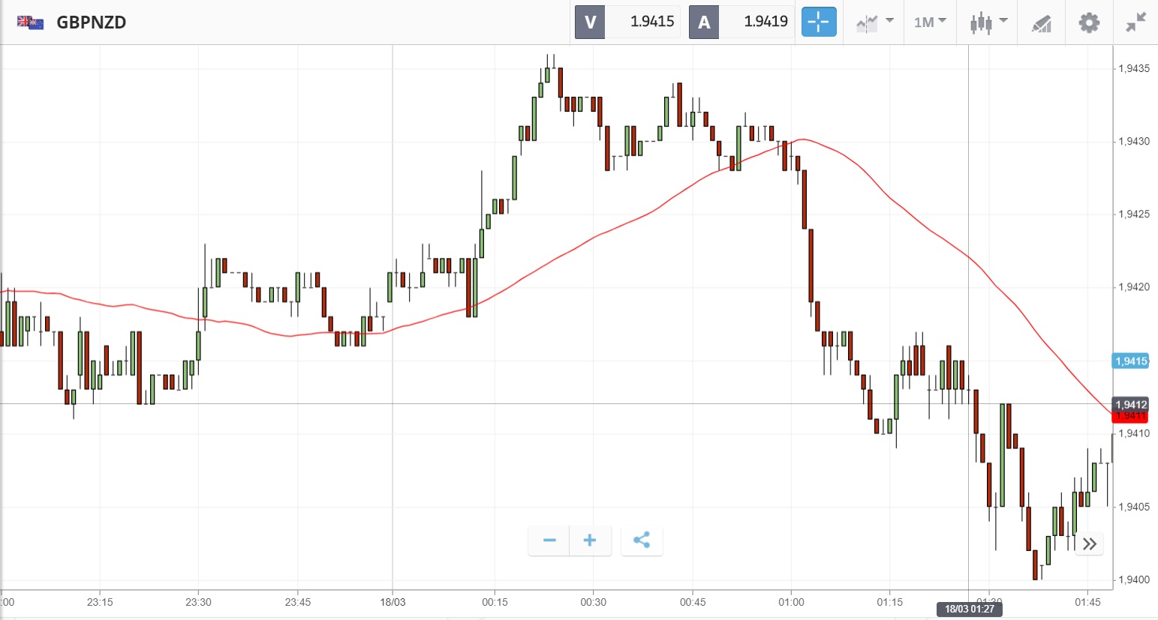Click the red 1.9411 indicator value label
1158x620 pixels.
1130,417
